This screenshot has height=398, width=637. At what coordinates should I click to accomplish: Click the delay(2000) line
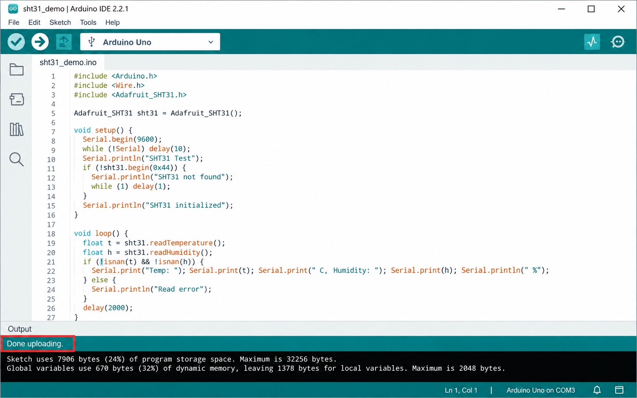tap(108, 308)
